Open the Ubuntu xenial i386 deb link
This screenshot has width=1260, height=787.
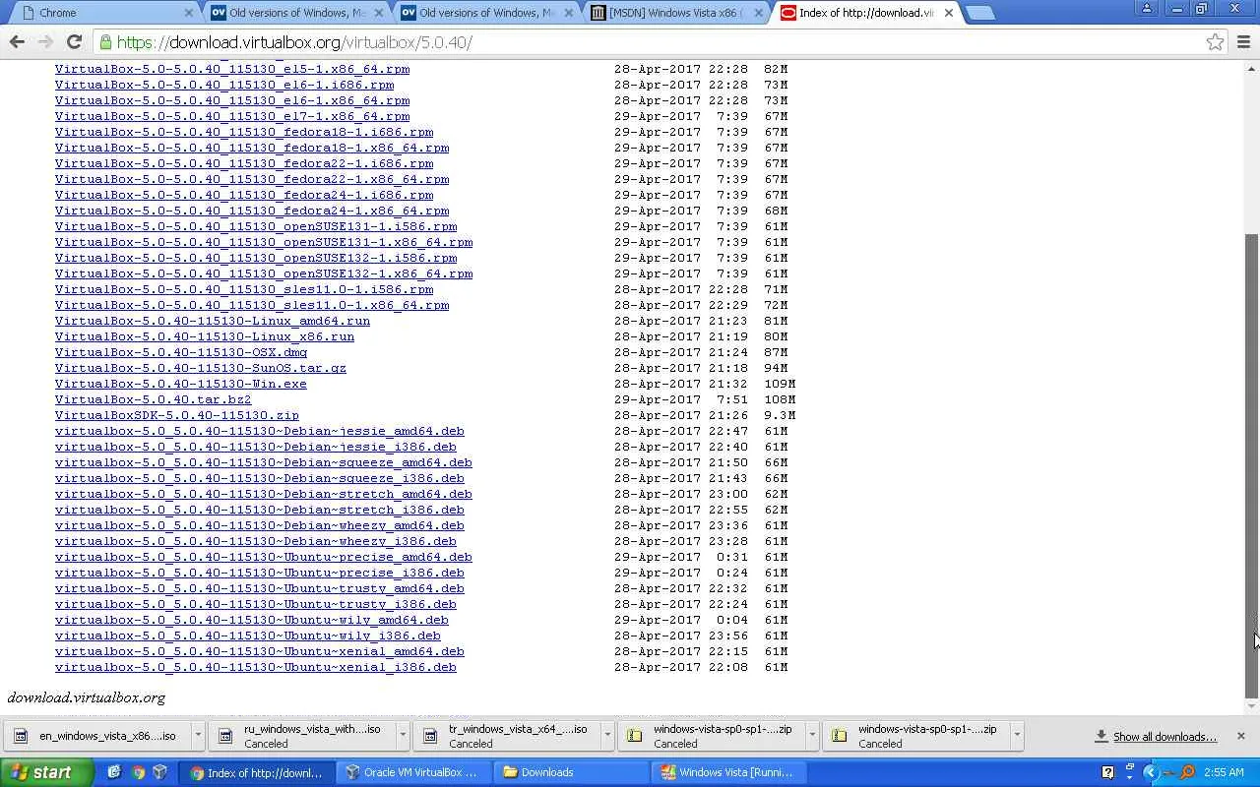(256, 667)
